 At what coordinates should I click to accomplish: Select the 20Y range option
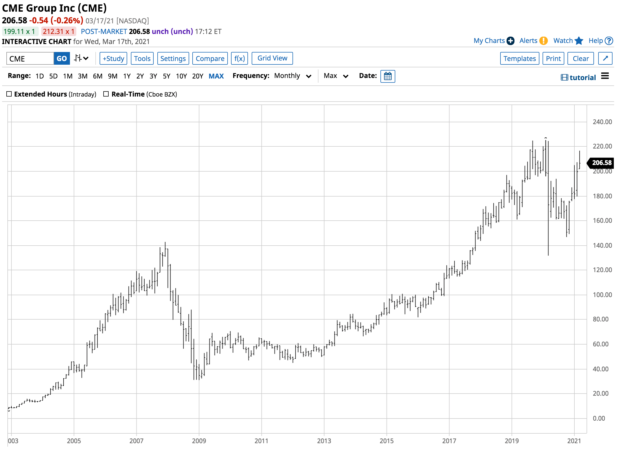pos(197,76)
